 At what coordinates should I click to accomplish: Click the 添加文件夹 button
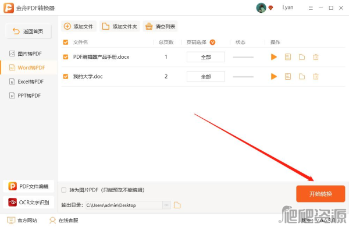pyautogui.click(x=119, y=27)
